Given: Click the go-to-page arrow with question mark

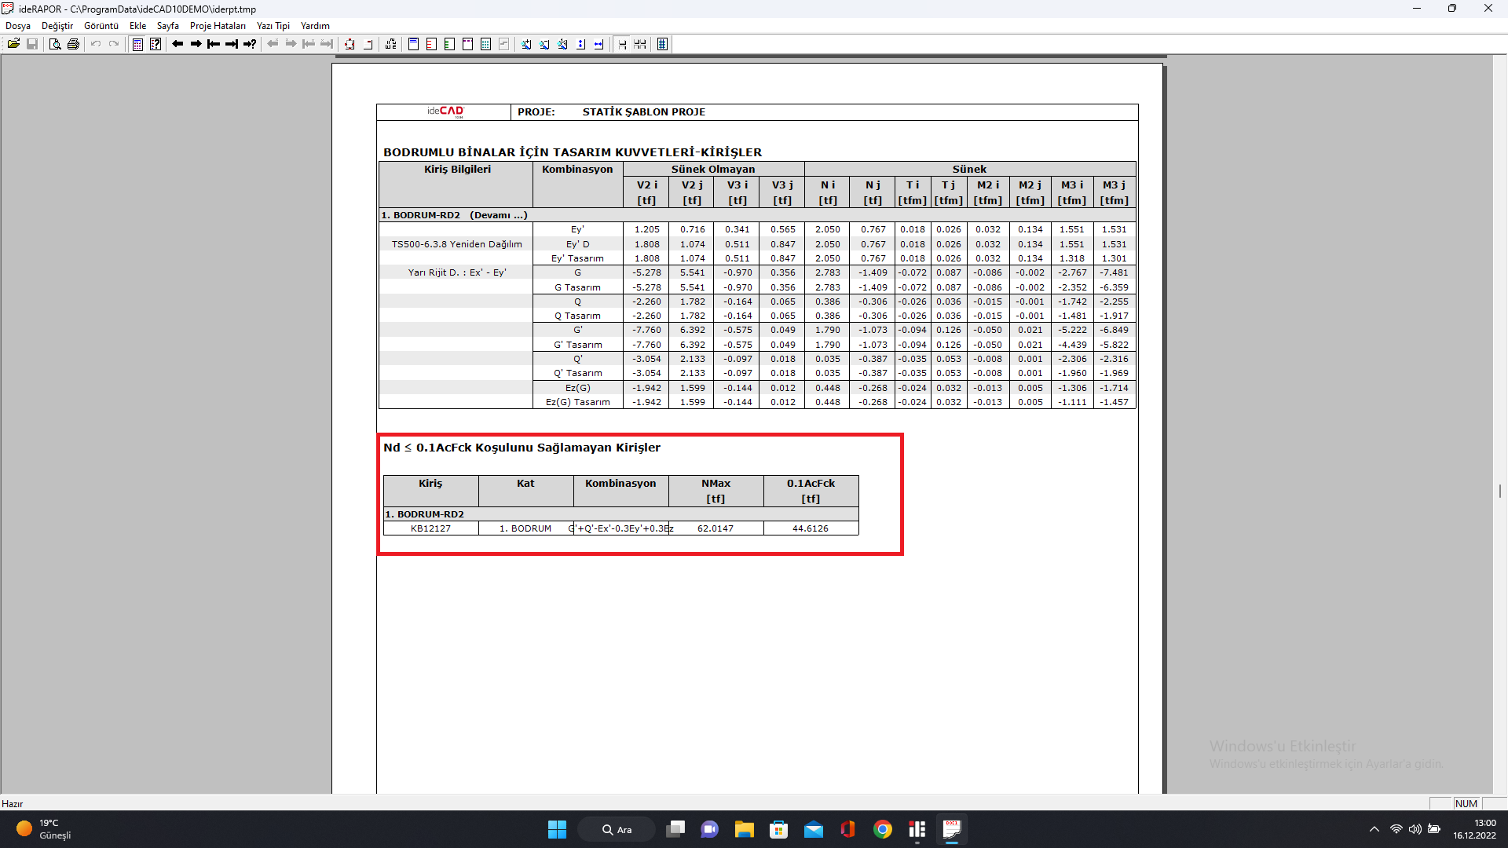Looking at the screenshot, I should [x=250, y=44].
